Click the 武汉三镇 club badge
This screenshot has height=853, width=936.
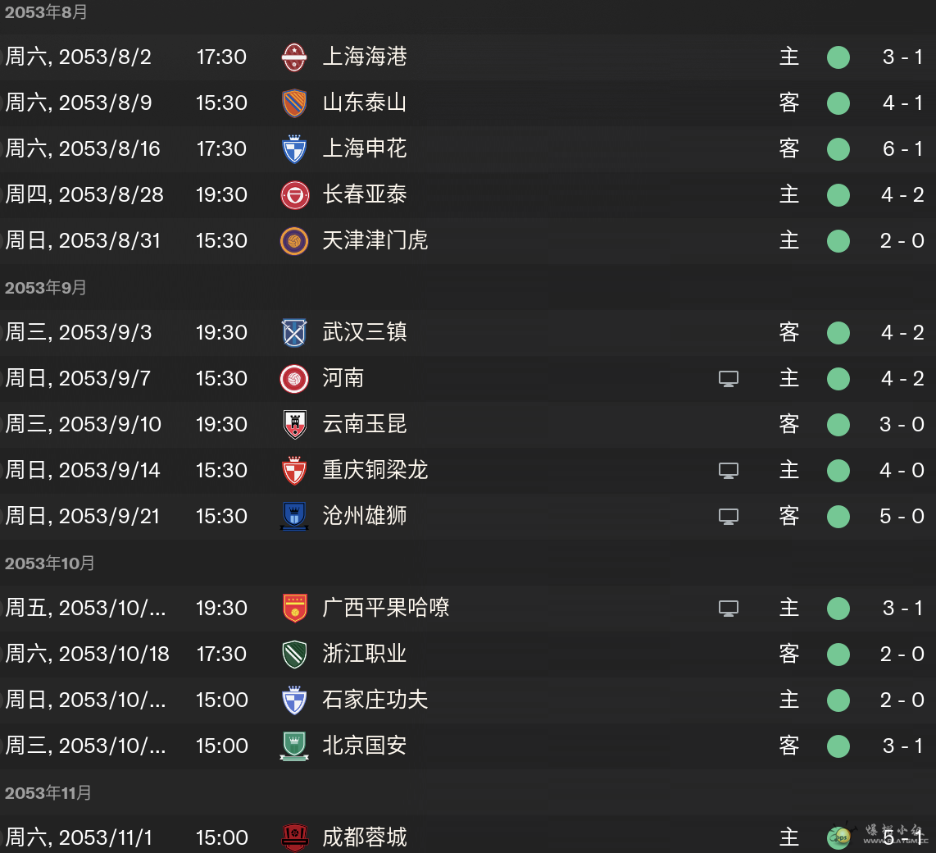click(x=293, y=333)
